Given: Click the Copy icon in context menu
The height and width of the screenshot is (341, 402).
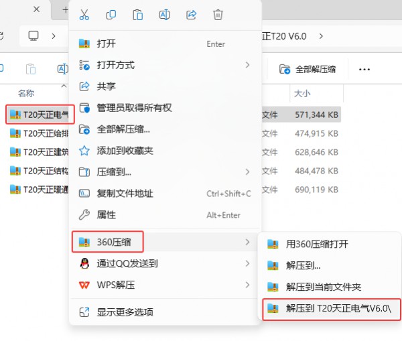Looking at the screenshot, I should tap(111, 15).
